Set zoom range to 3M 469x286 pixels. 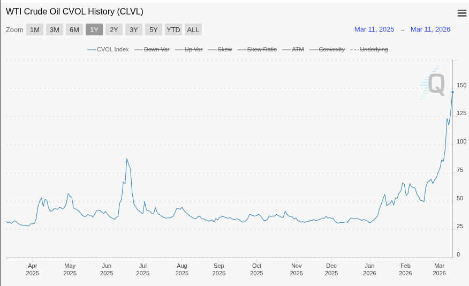(x=55, y=29)
